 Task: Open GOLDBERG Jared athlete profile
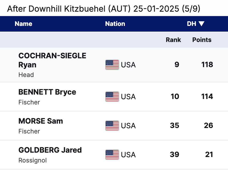50,150
